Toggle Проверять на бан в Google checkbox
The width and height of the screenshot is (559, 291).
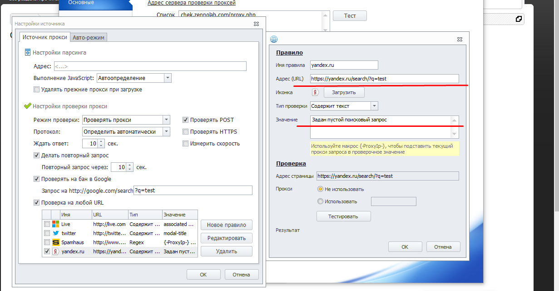pos(36,179)
